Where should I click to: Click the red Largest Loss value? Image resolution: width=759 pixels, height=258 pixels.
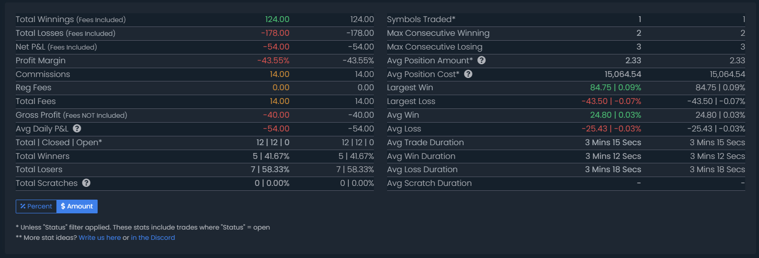[611, 102]
